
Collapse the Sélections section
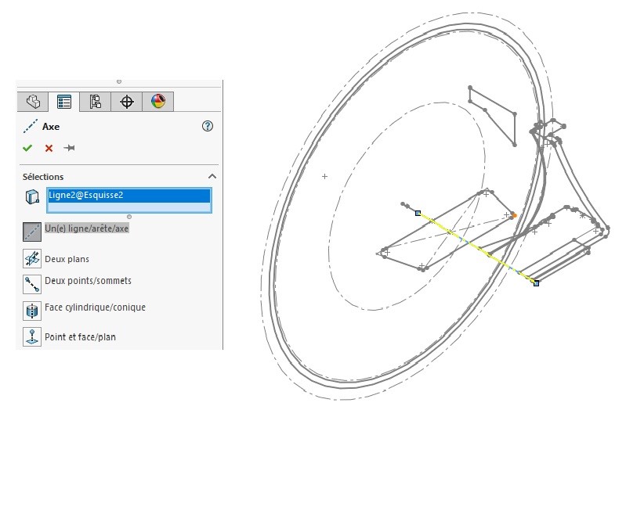(x=212, y=177)
